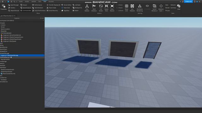Enter Full Screen mode
This screenshot has width=202, height=113.
(x=101, y=8)
